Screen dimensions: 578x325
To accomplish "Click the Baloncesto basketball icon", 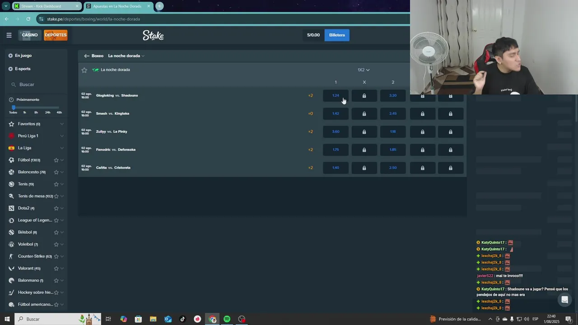I will click(x=11, y=172).
